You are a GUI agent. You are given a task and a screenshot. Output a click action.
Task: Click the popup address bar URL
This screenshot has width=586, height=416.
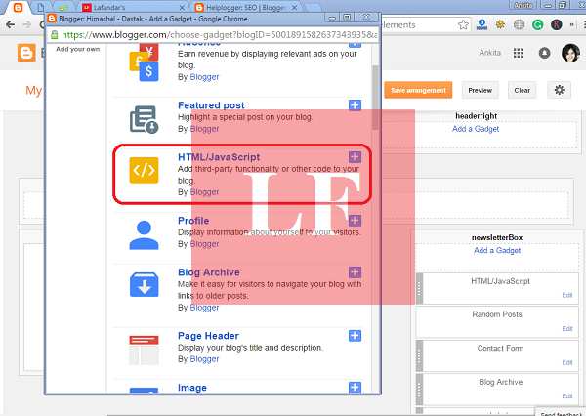(x=220, y=35)
